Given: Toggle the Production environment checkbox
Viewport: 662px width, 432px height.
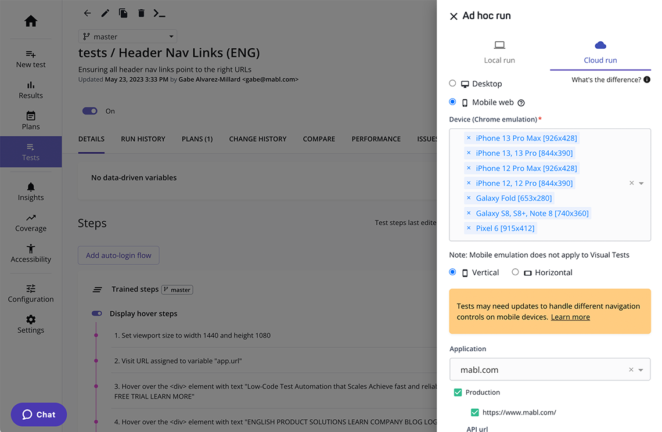Looking at the screenshot, I should [x=458, y=393].
